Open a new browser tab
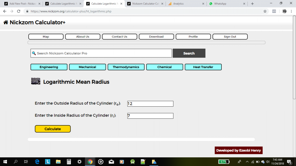 click(x=252, y=3)
